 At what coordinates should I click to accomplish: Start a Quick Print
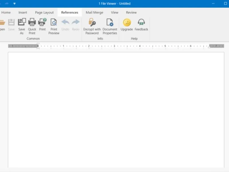32,26
